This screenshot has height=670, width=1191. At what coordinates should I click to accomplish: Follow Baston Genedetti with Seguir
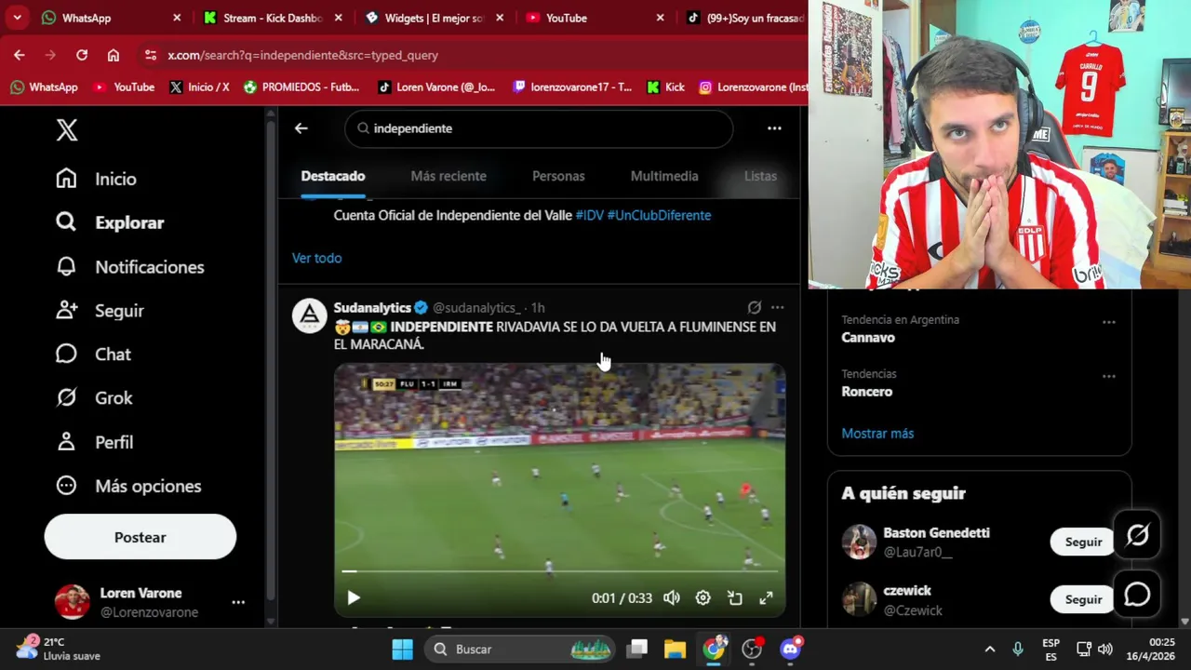pyautogui.click(x=1083, y=542)
